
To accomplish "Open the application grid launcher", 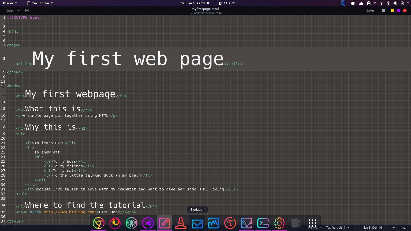I will pos(312,223).
